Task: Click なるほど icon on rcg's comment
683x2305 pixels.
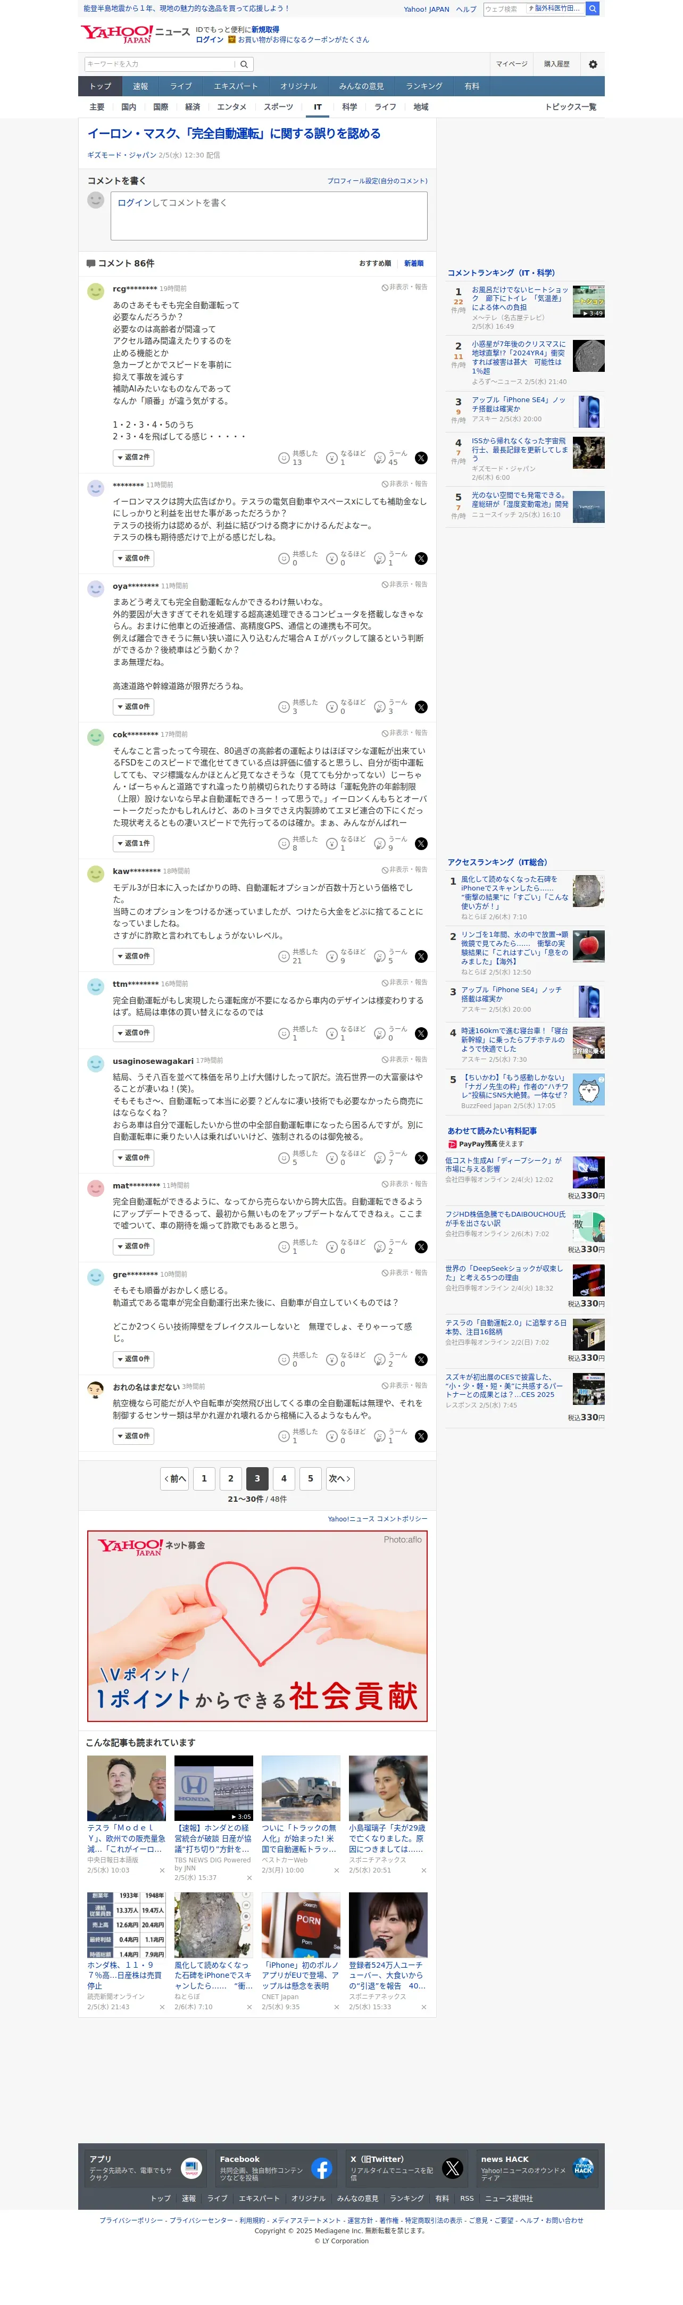Action: coord(331,458)
